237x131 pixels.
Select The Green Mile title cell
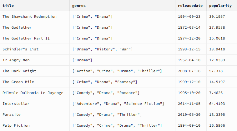click(x=35, y=82)
